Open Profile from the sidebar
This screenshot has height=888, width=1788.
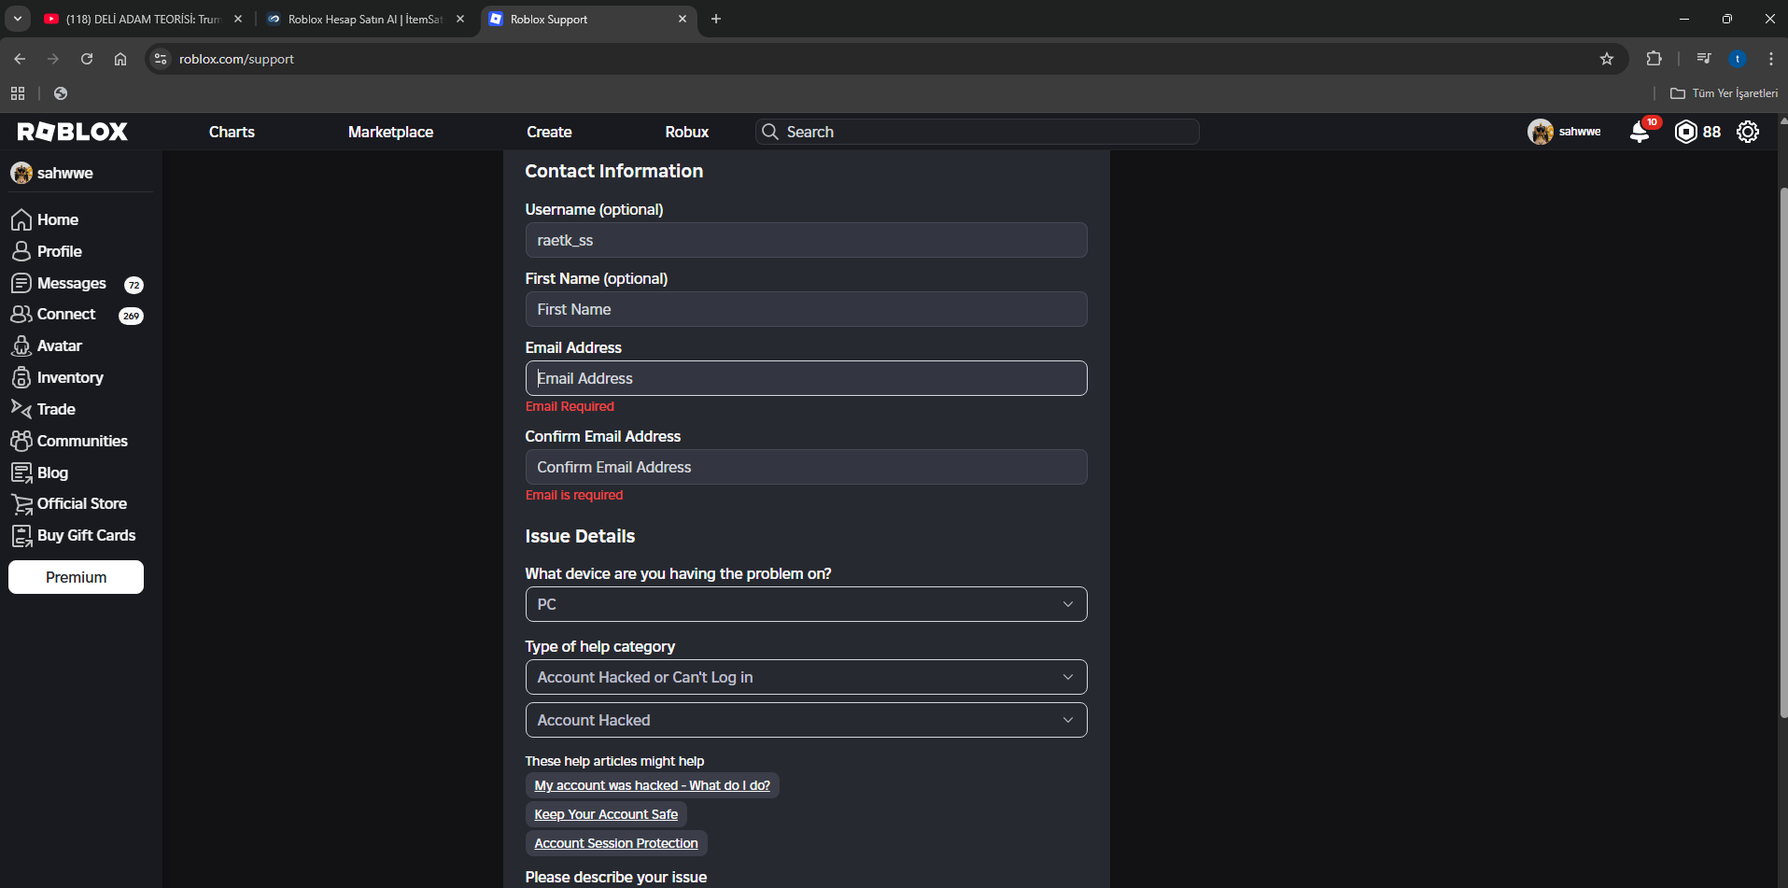click(x=47, y=251)
